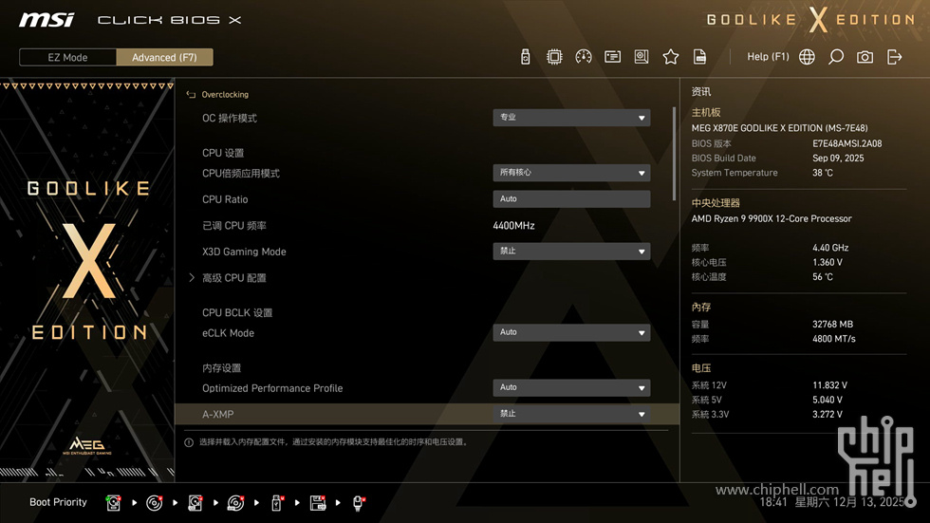Select the floppy disk boot device icon
This screenshot has height=523, width=930.
(x=318, y=503)
